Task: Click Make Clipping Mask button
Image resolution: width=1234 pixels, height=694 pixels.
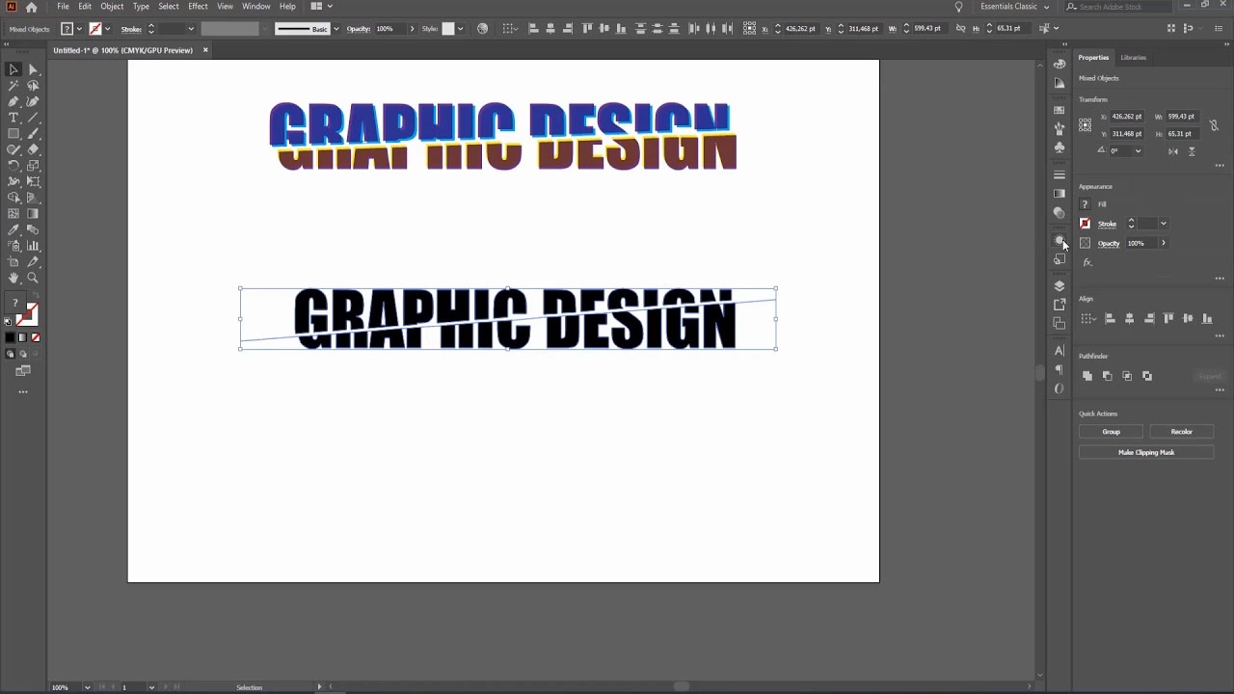Action: click(x=1146, y=452)
